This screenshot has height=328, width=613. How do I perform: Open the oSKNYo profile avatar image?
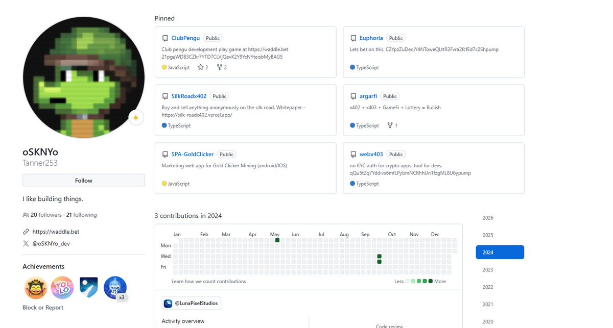pos(84,77)
